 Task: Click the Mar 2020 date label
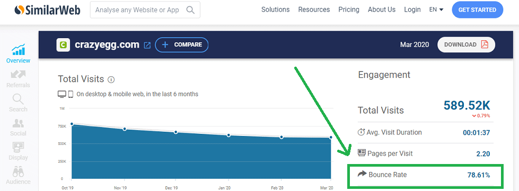click(x=415, y=44)
